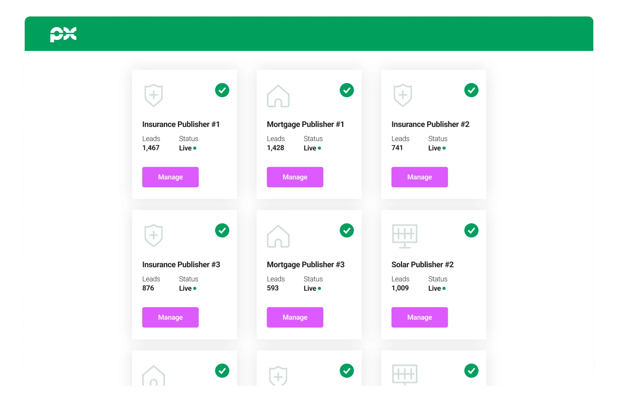Click Live status on Solar Publisher #2
This screenshot has height=402, width=618.
tap(437, 288)
